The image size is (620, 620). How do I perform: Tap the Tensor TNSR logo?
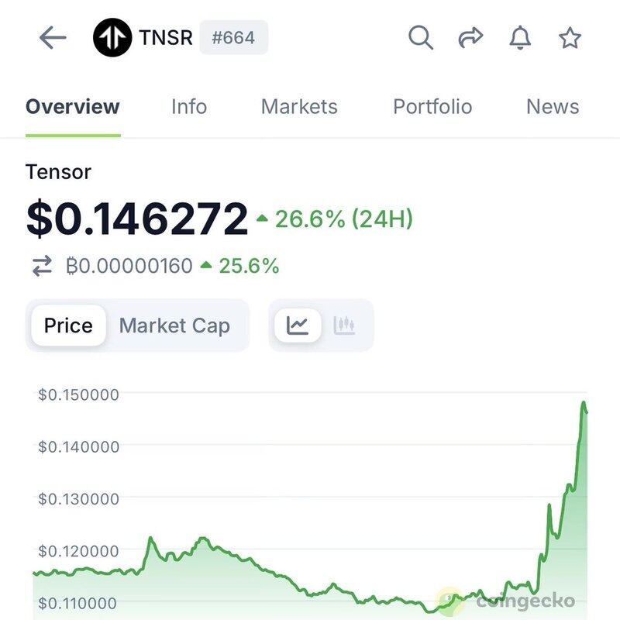point(112,37)
